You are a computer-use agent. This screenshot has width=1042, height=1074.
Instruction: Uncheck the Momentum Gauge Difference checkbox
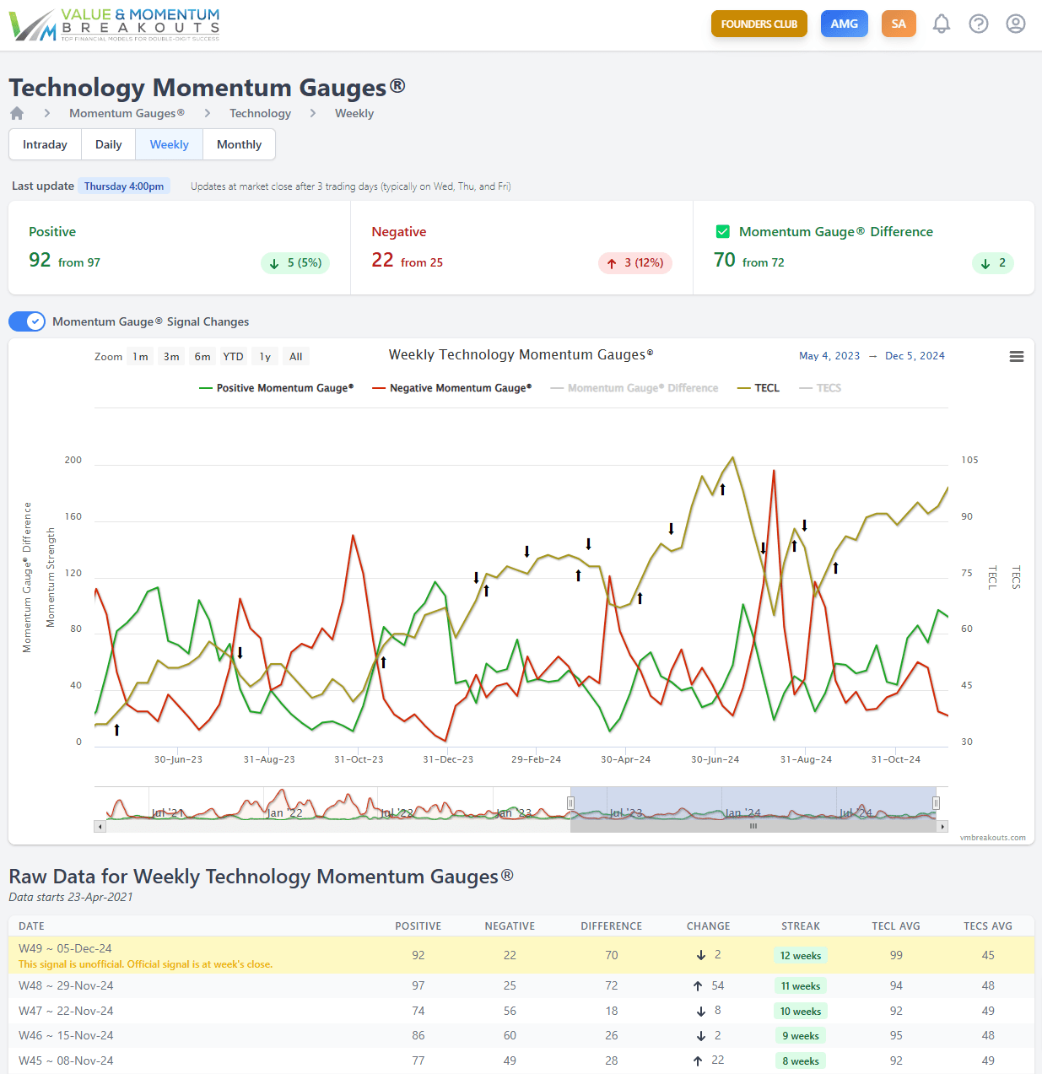click(723, 231)
